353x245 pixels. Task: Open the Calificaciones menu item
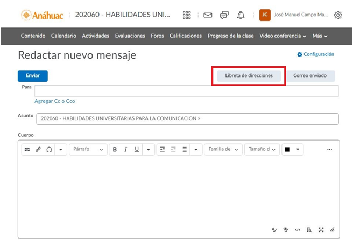(x=185, y=36)
